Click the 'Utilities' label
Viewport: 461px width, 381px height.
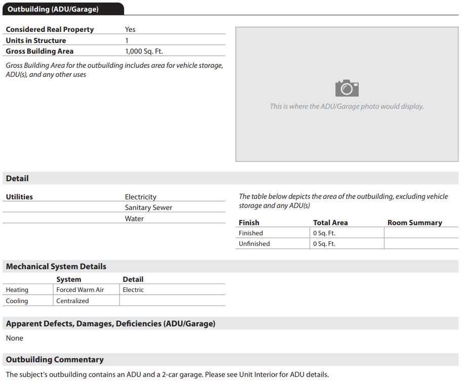pyautogui.click(x=19, y=197)
